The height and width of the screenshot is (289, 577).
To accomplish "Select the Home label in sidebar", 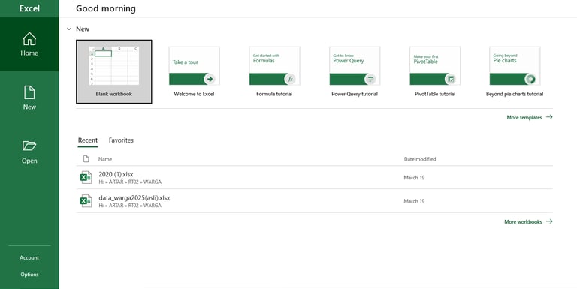I will click(29, 53).
